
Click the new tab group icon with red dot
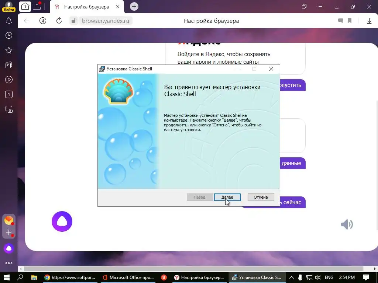point(37,6)
